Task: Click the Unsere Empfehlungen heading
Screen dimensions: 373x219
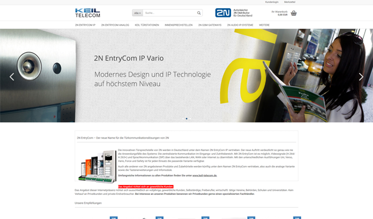Action: coord(88,203)
